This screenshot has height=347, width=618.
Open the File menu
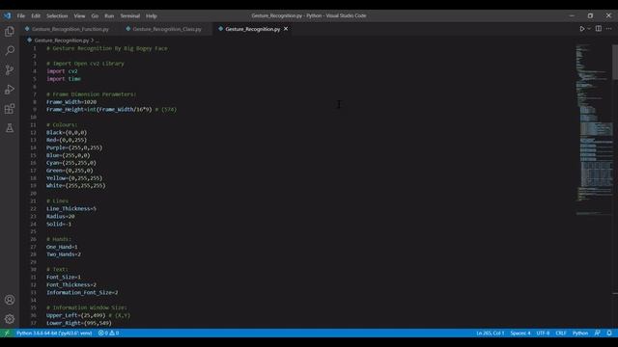21,15
